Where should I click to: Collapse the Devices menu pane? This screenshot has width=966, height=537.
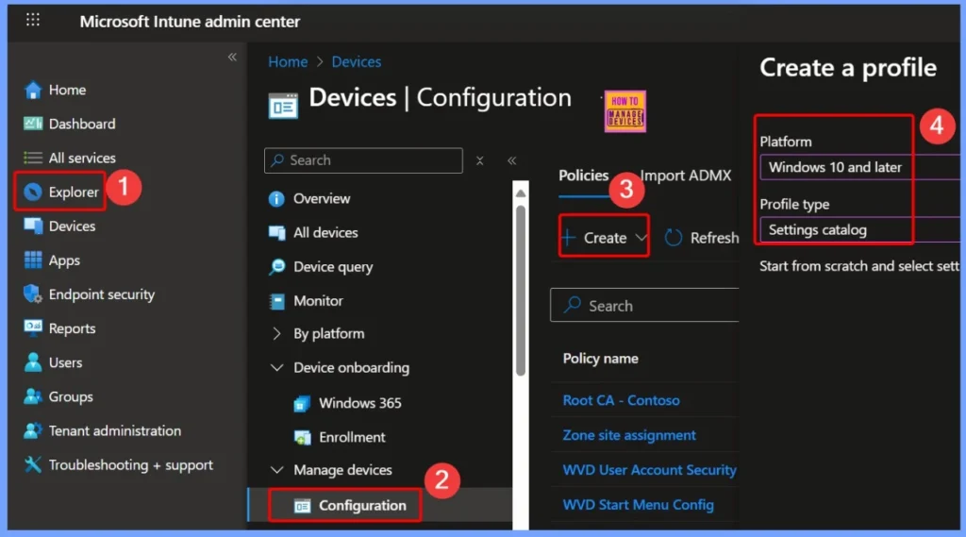pos(512,160)
